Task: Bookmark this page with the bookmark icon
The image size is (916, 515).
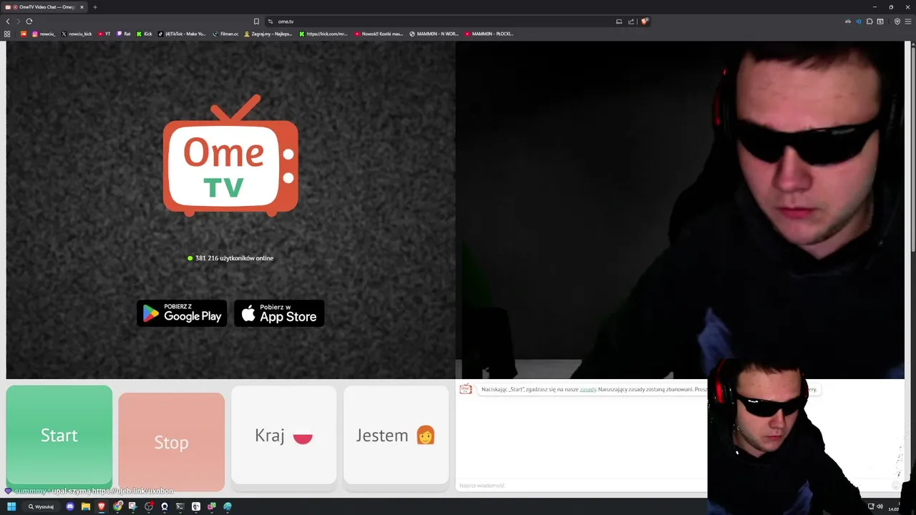Action: [x=256, y=21]
